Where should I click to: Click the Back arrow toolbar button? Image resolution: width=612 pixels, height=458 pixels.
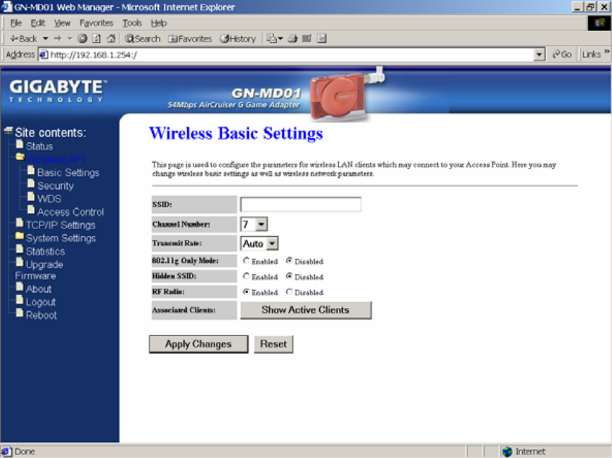[x=24, y=39]
